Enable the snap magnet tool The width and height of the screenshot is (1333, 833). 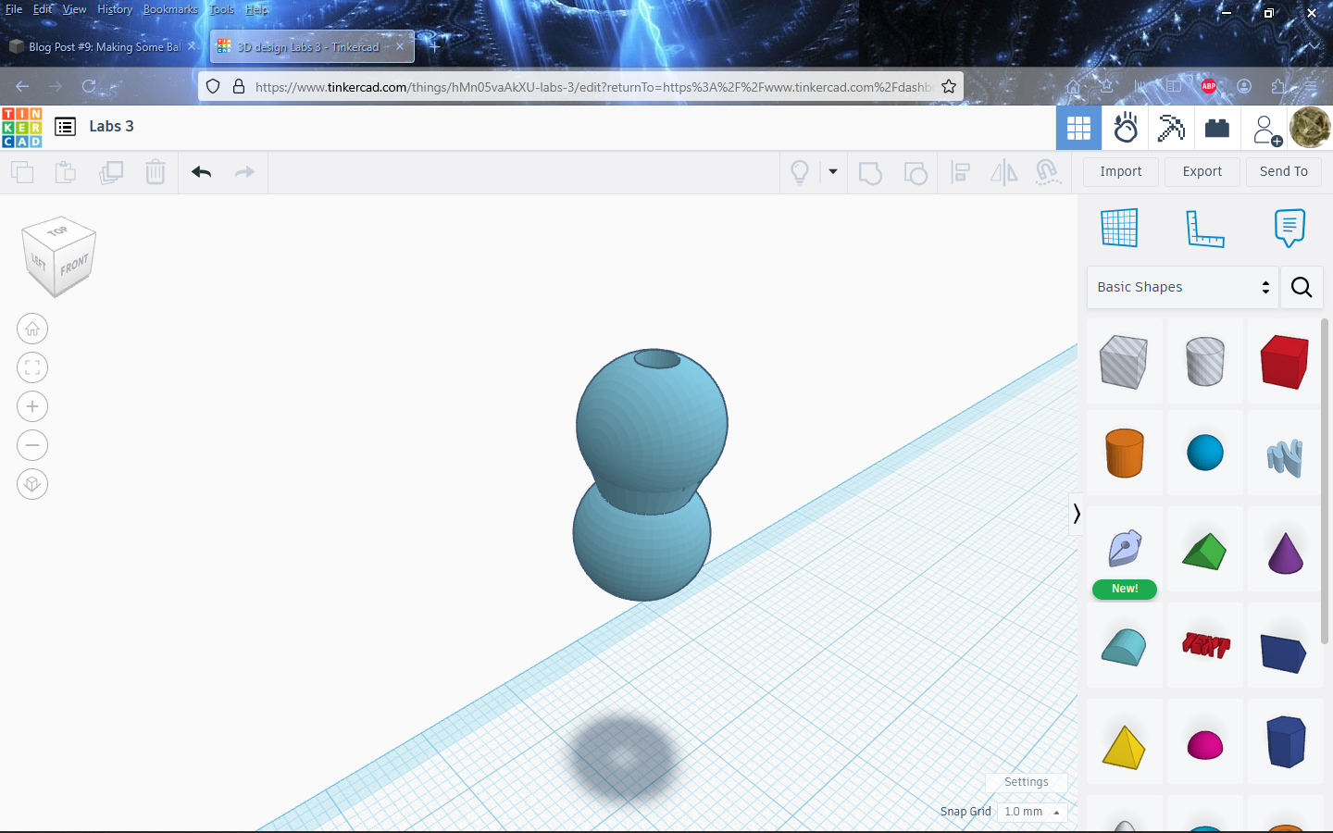tap(1049, 172)
